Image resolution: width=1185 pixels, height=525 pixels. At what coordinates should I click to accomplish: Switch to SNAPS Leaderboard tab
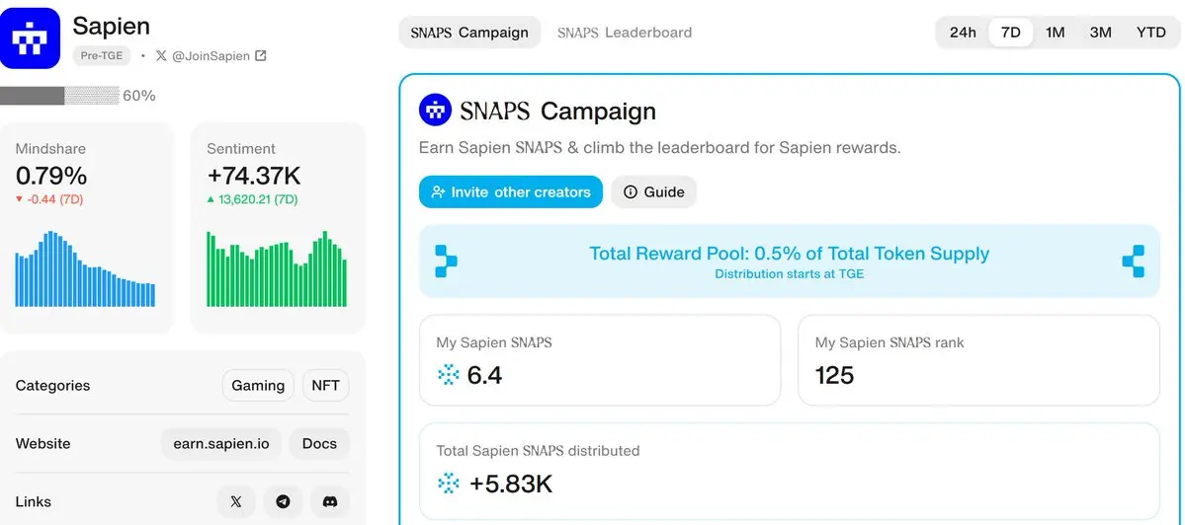[x=625, y=33]
